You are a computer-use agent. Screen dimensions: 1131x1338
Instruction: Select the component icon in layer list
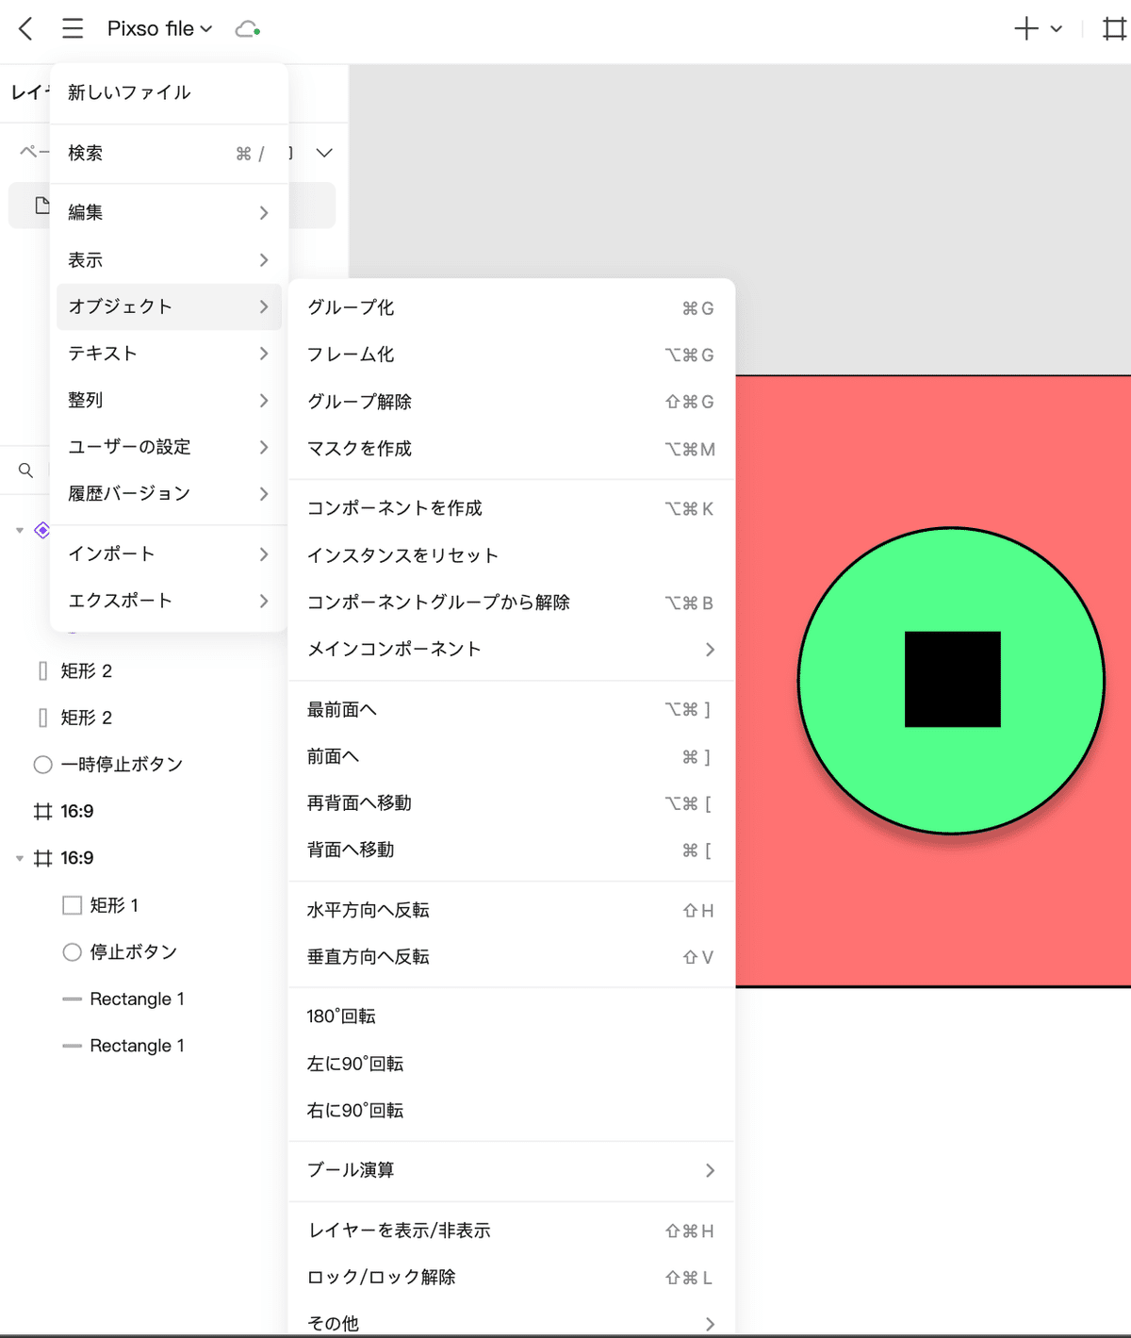coord(42,530)
